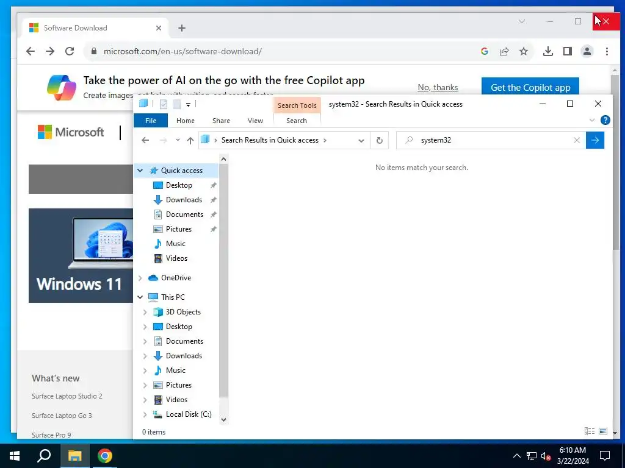Switch to the Share ribbon tab

tap(221, 121)
